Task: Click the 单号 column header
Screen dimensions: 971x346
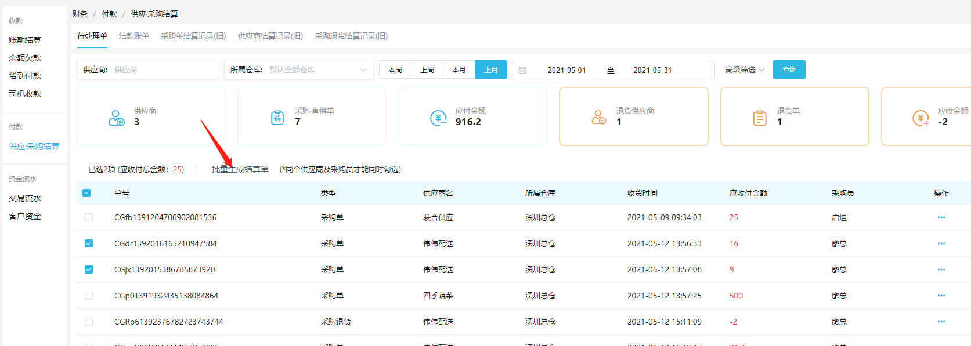Action: pyautogui.click(x=122, y=193)
